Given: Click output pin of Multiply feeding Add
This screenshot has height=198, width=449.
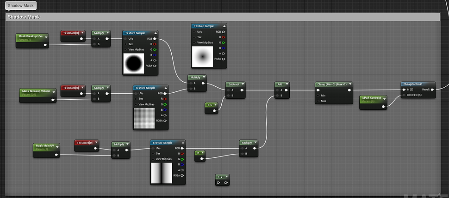Looking at the screenshot, I should coord(255,148).
